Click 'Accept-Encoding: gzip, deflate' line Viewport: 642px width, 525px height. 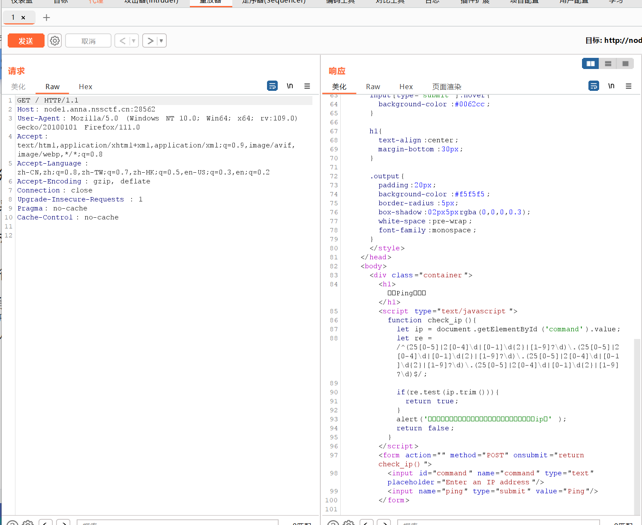84,181
